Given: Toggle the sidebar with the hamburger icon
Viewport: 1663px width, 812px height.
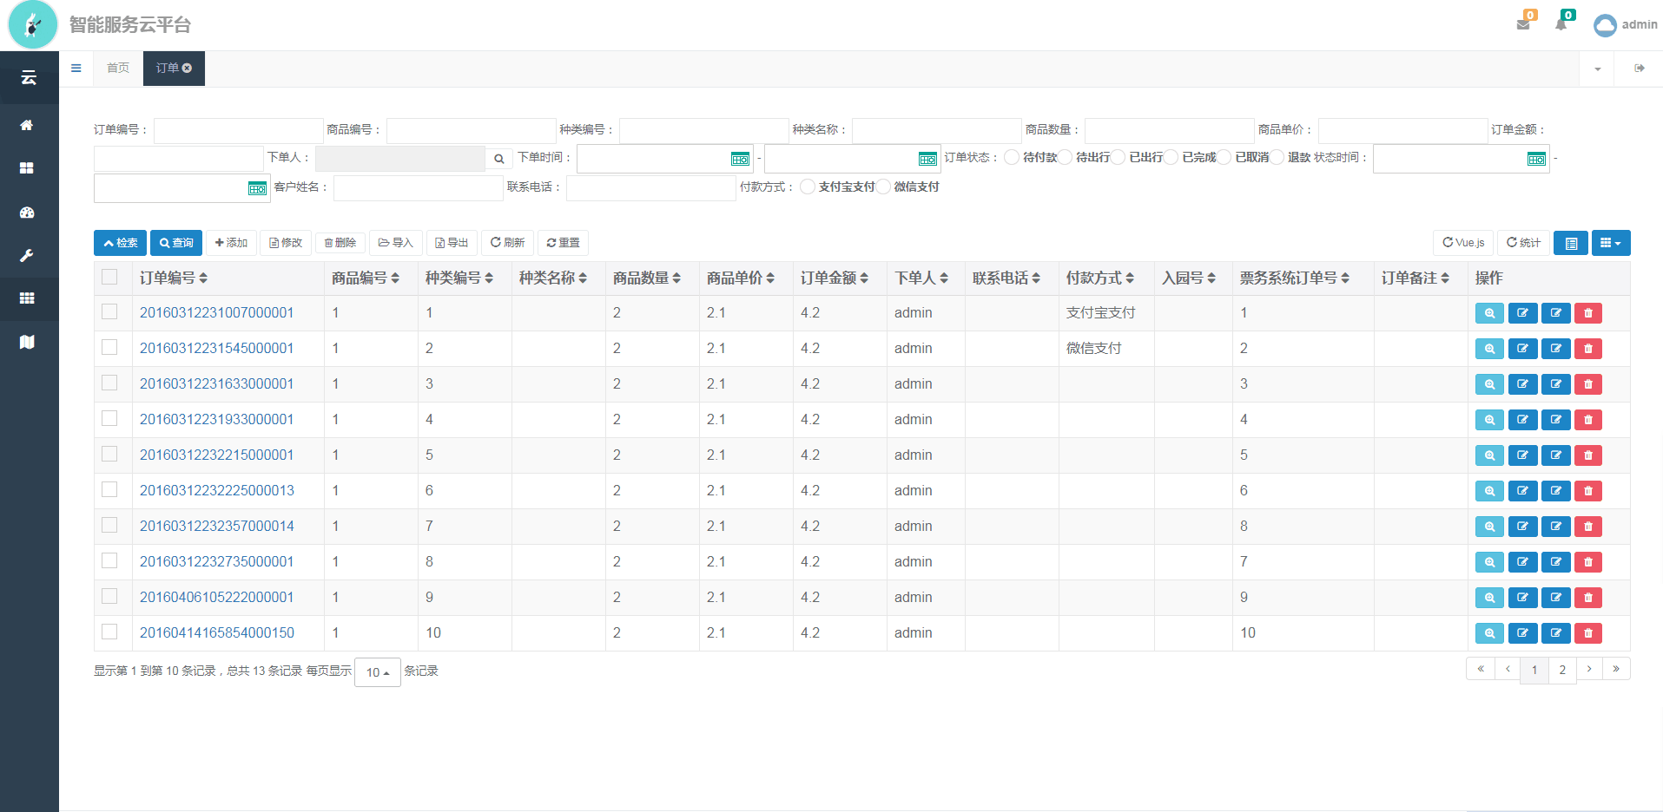Looking at the screenshot, I should coord(76,69).
